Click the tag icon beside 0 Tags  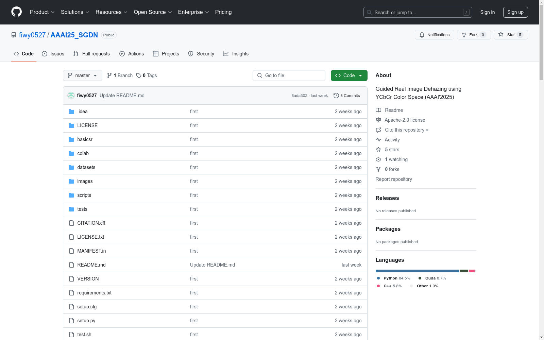pos(139,75)
